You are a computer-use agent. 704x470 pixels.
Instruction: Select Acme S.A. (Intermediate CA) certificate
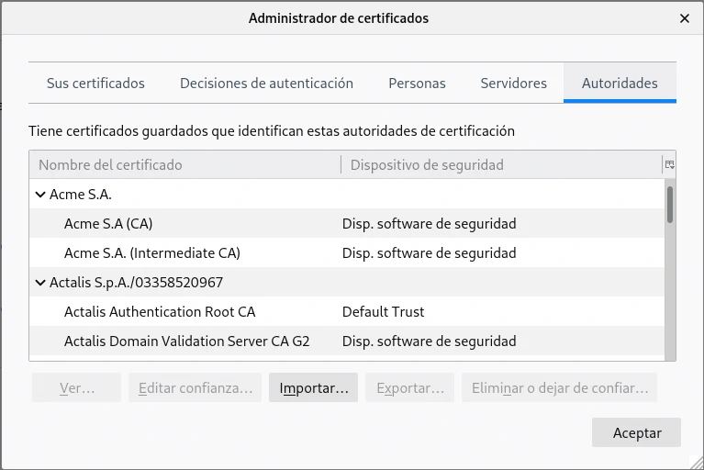152,253
